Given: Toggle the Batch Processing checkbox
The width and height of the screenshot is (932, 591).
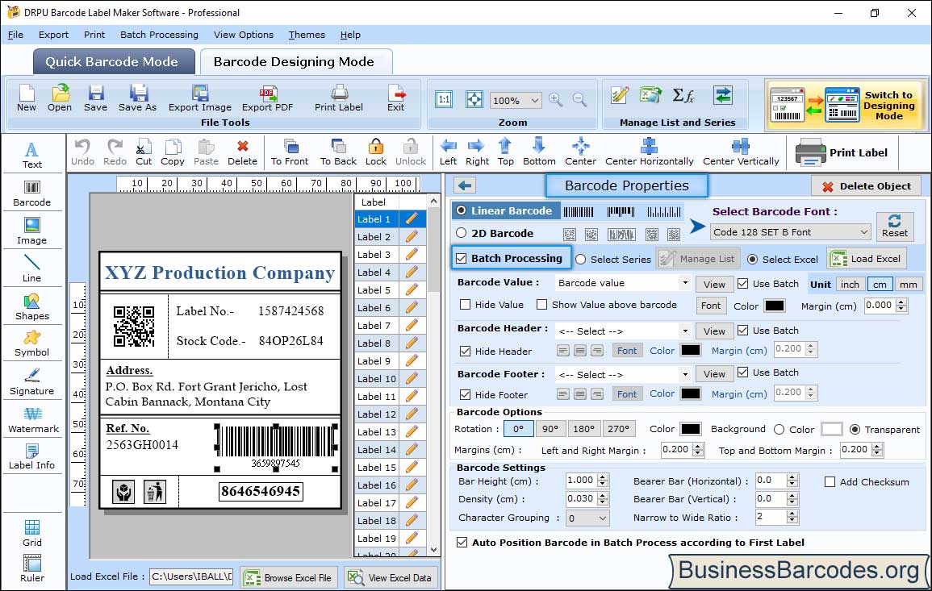Looking at the screenshot, I should tap(462, 258).
